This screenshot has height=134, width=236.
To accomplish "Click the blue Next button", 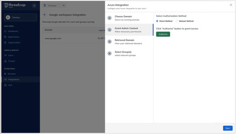I will (228, 128).
